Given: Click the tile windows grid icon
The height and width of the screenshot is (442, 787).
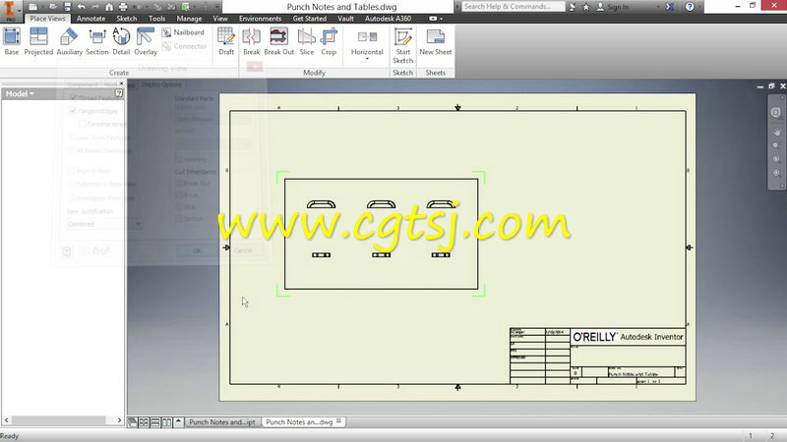Looking at the screenshot, I should click(x=144, y=422).
